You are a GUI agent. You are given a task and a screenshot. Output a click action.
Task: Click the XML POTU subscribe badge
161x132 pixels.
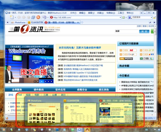(x=126, y=59)
